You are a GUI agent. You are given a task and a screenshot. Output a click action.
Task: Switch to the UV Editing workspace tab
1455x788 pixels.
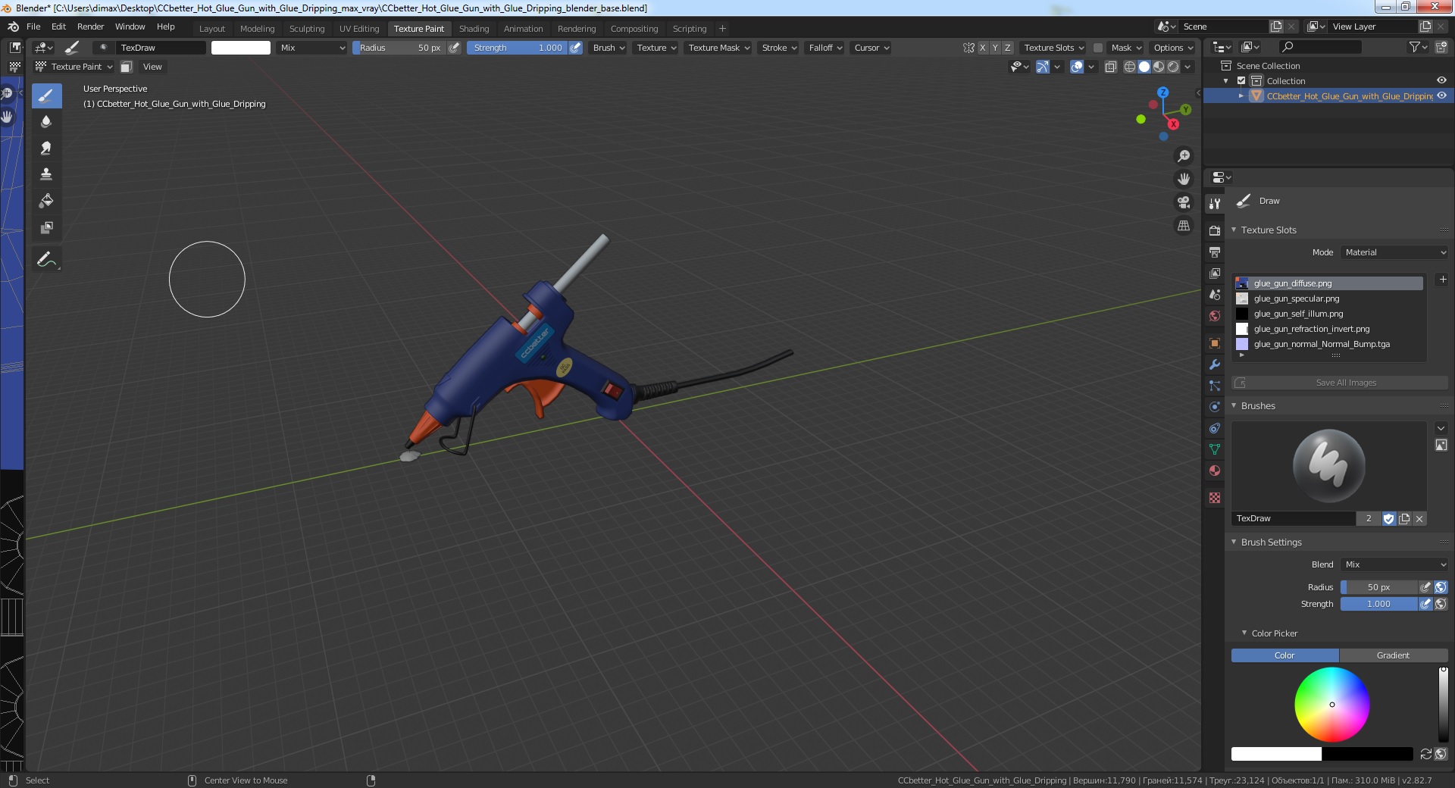point(359,29)
